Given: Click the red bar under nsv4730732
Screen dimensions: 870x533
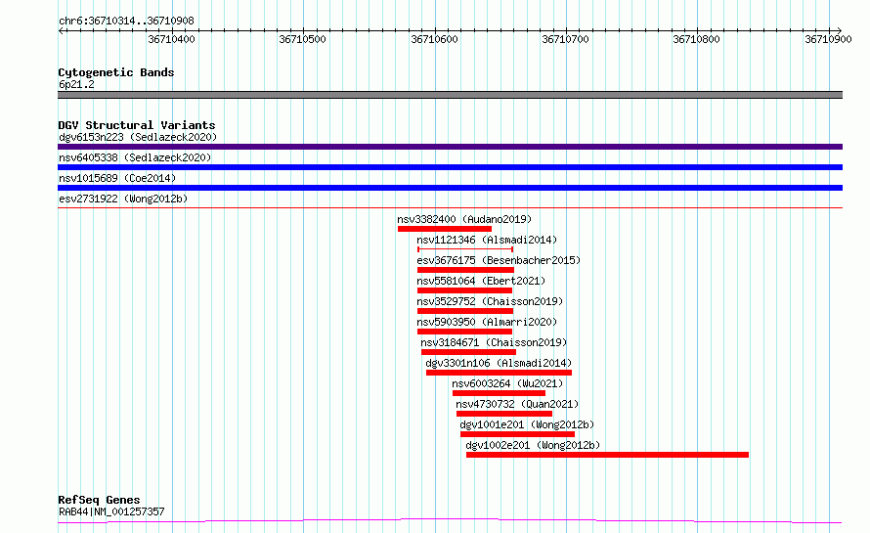Looking at the screenshot, I should (x=503, y=414).
